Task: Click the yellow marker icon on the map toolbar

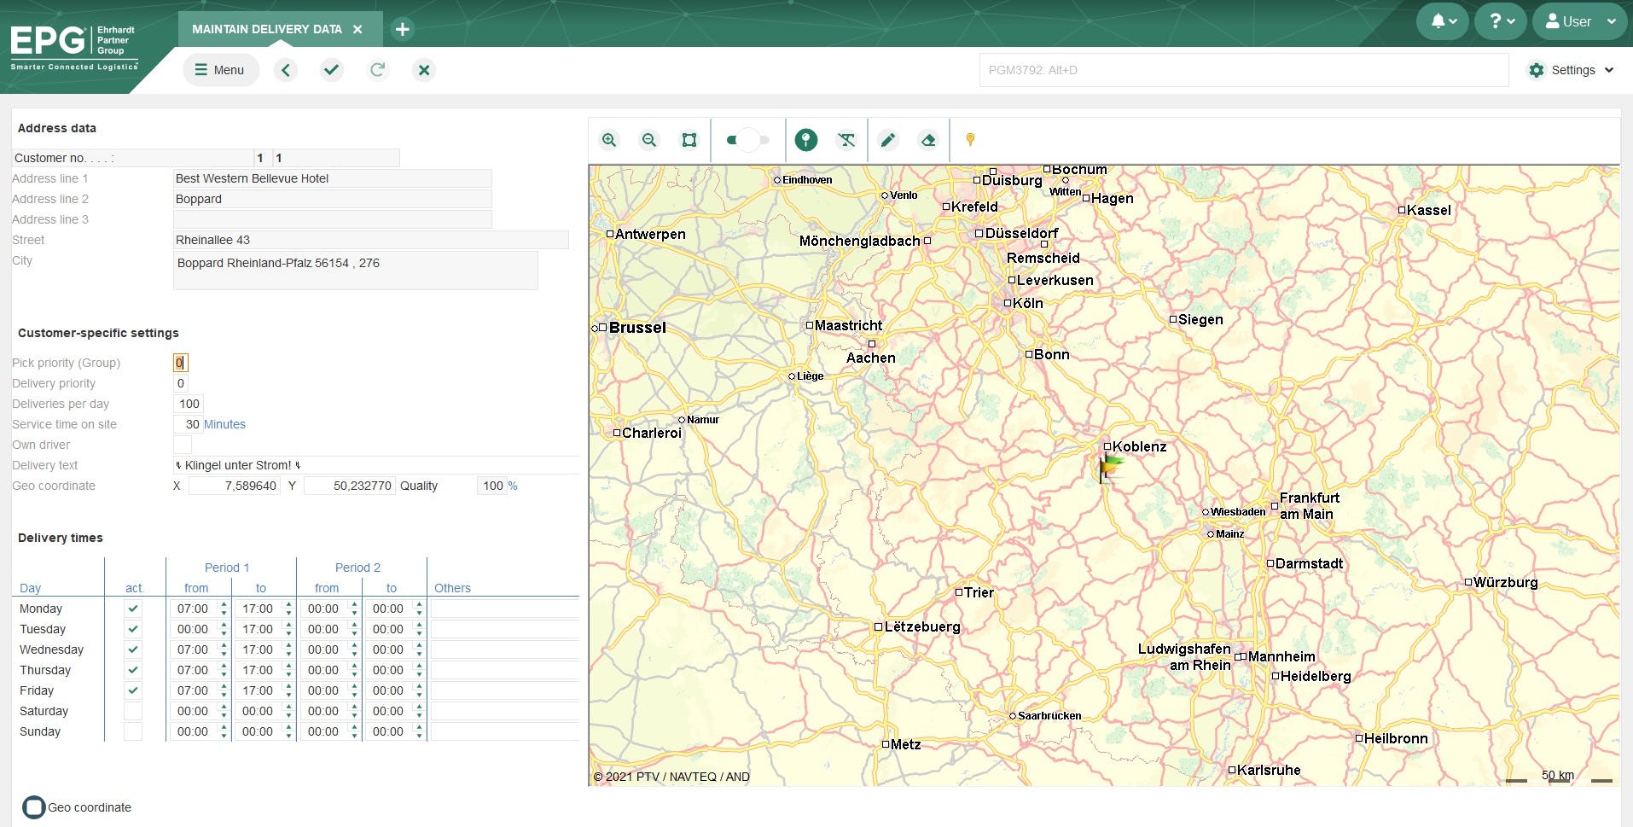Action: tap(970, 139)
